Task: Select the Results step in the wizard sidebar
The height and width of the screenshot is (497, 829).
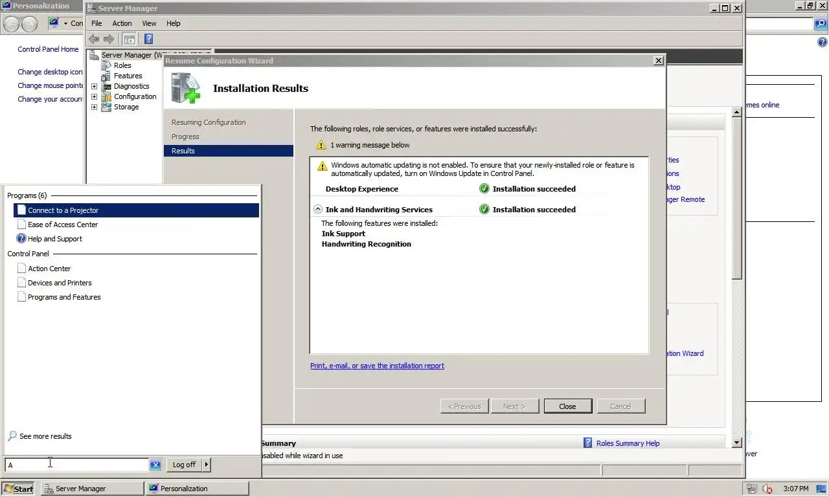Action: [229, 151]
